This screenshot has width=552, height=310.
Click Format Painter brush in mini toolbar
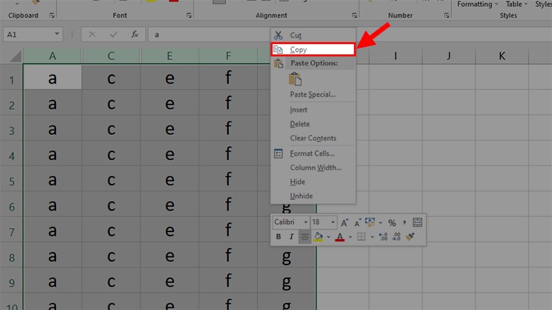tap(410, 236)
